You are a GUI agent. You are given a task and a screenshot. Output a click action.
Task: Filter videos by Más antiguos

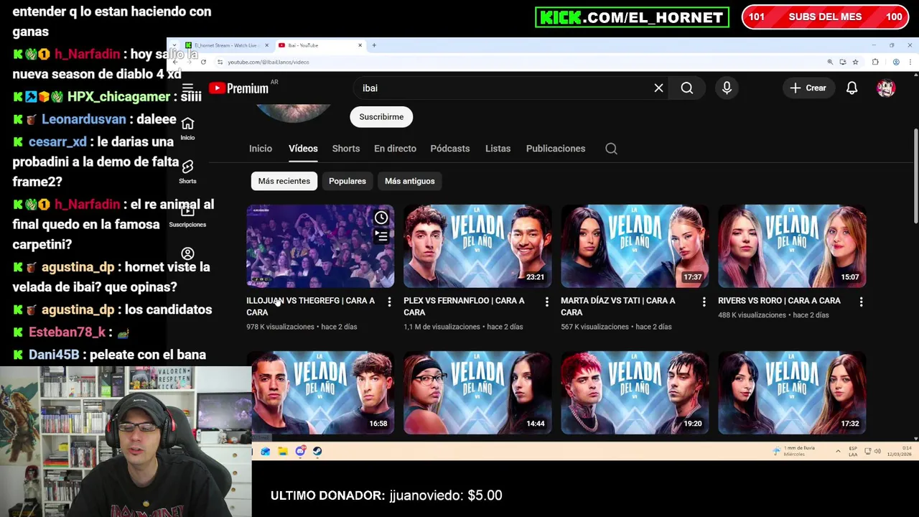[410, 181]
